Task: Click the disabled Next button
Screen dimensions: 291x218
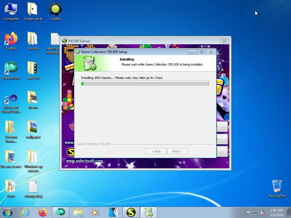Action: 177,151
